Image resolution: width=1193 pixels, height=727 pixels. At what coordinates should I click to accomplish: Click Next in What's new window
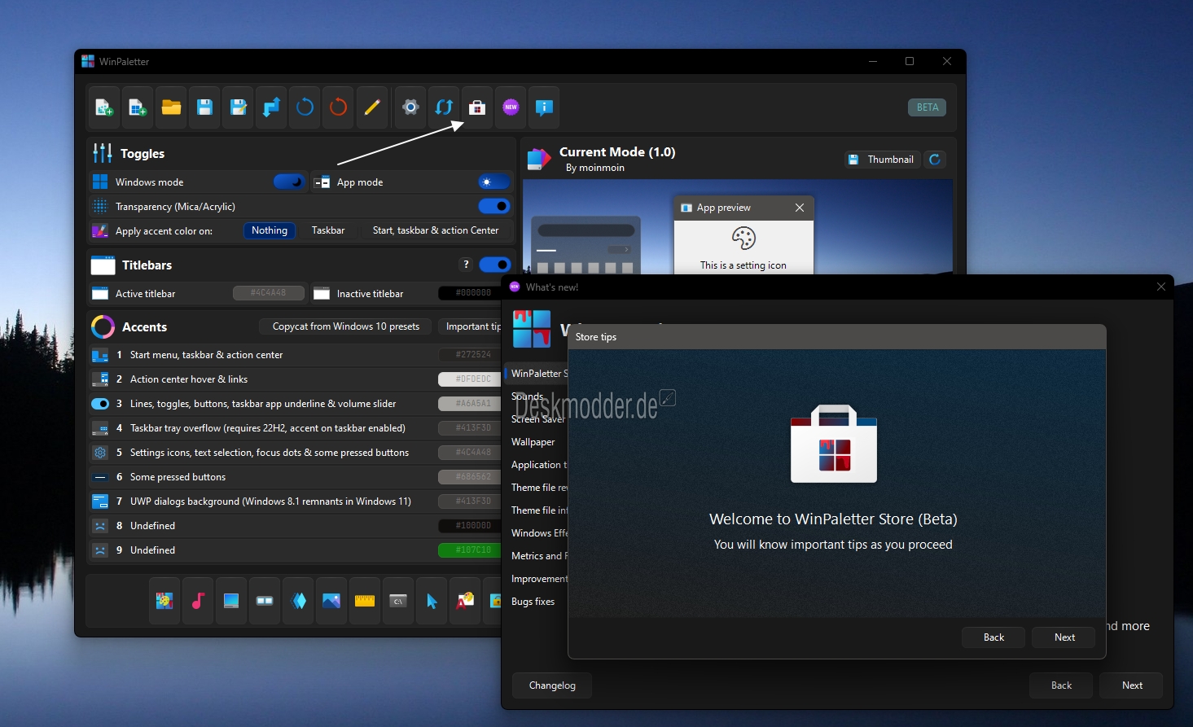1132,685
